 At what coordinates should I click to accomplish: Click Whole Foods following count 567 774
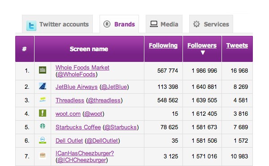[x=168, y=71]
